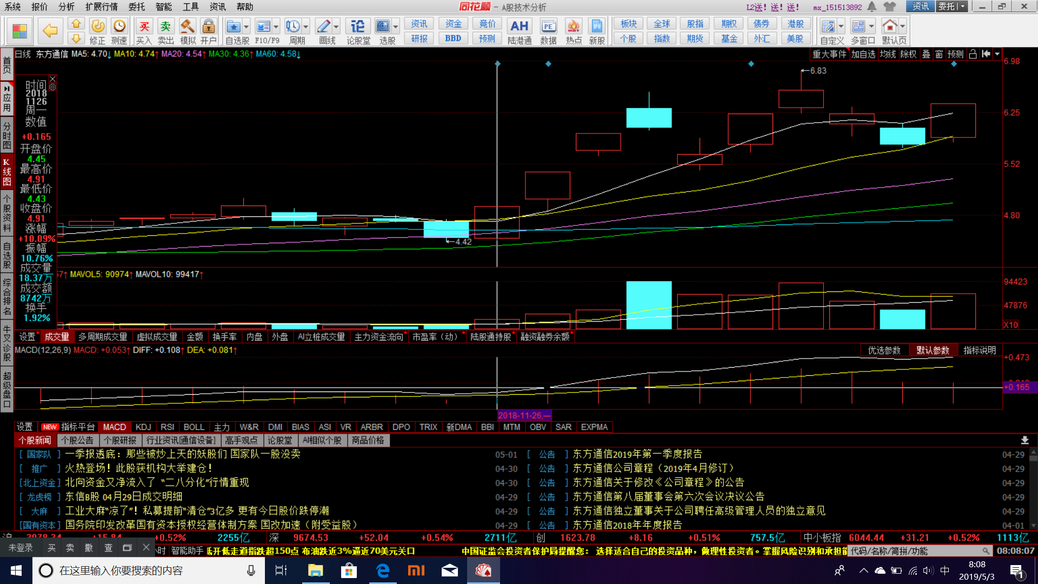Expand the 画线 dropdown arrow
Image resolution: width=1038 pixels, height=584 pixels.
pyautogui.click(x=336, y=26)
